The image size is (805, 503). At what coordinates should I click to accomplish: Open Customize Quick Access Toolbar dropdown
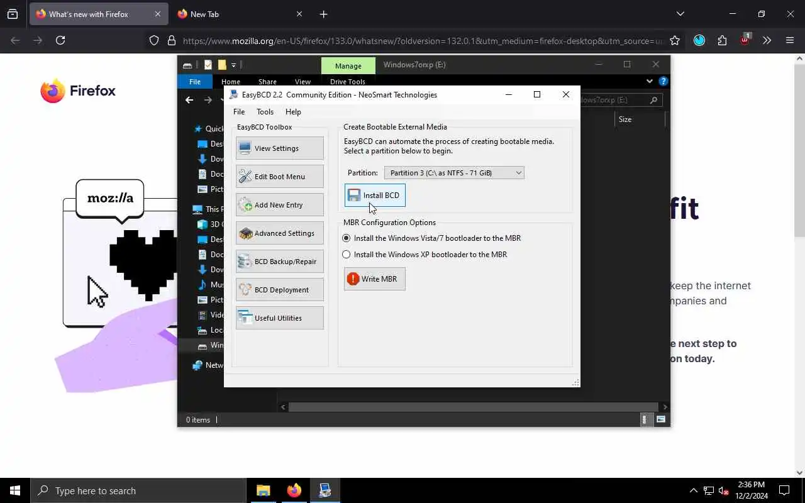[x=233, y=65]
